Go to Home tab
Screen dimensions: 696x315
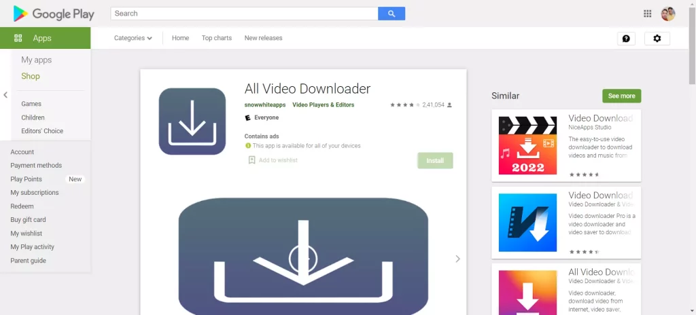[180, 38]
